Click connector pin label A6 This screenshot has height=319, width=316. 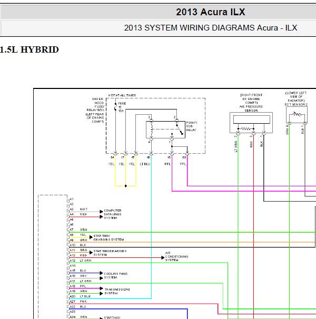click(x=72, y=225)
